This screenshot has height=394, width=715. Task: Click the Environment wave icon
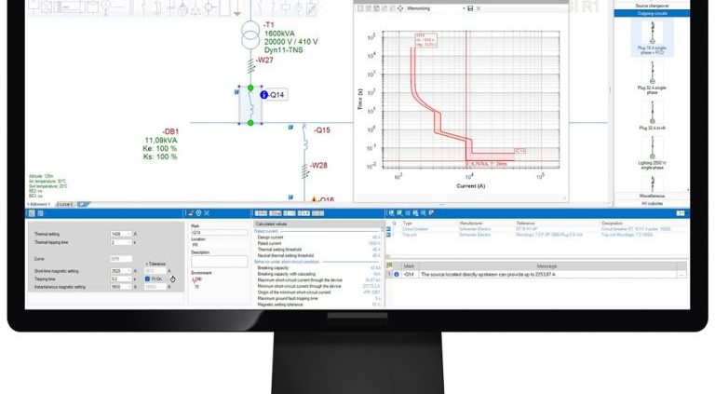[x=195, y=280]
